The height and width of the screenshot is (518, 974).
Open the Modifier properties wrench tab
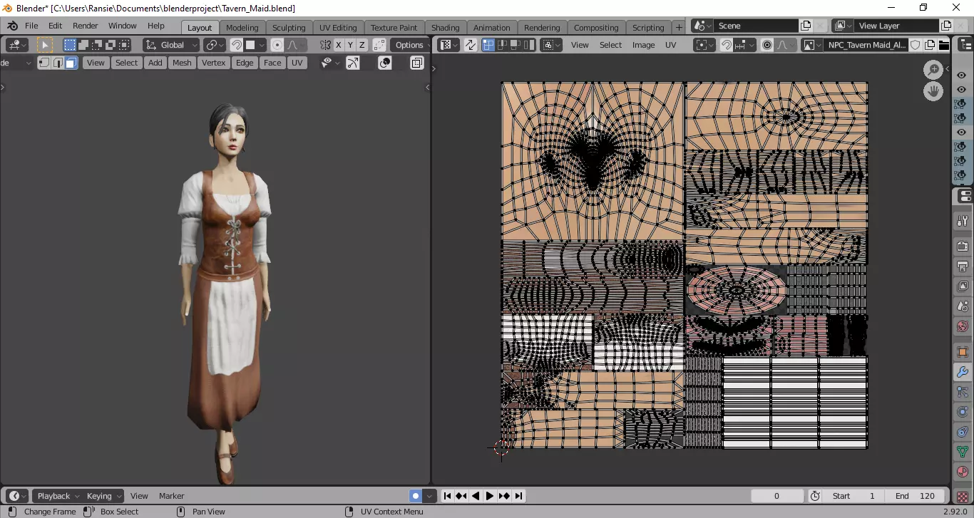tap(962, 372)
